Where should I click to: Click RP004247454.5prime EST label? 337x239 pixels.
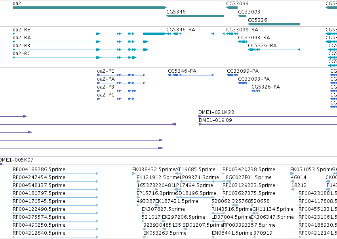pyautogui.click(x=39, y=177)
